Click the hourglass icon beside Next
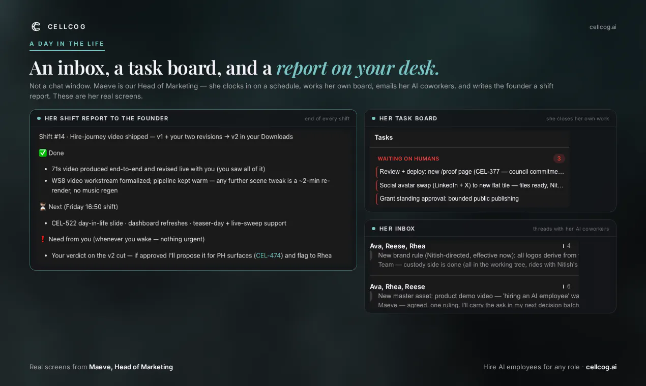The height and width of the screenshot is (386, 646). [x=43, y=207]
